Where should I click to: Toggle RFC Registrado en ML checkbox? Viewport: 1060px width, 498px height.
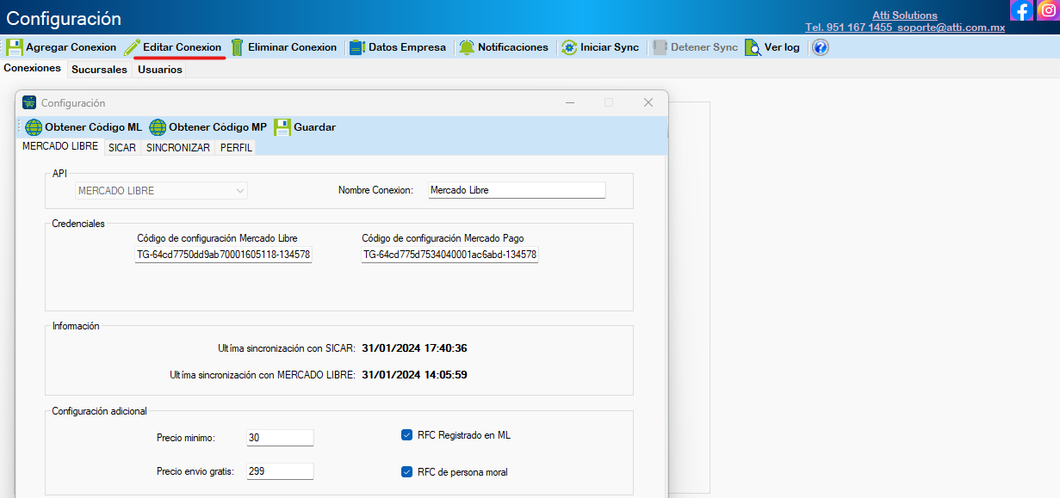[x=407, y=435]
